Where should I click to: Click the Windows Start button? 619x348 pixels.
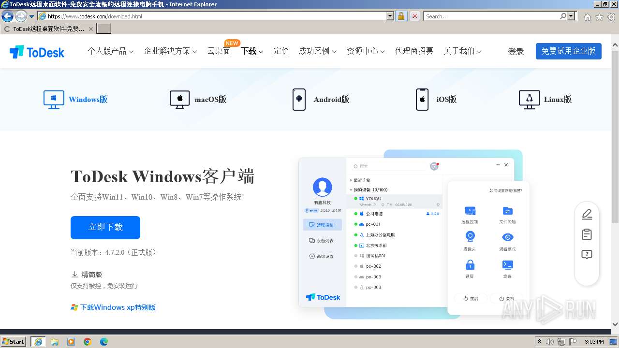point(14,342)
